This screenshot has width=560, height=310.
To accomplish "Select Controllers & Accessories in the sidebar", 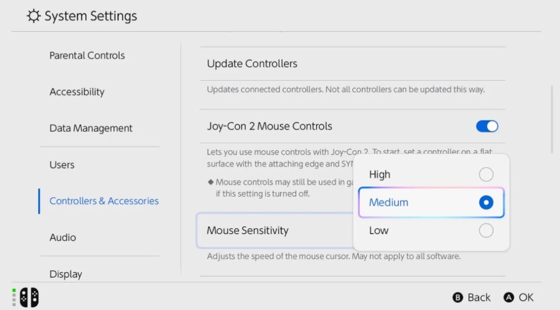I will coord(104,201).
